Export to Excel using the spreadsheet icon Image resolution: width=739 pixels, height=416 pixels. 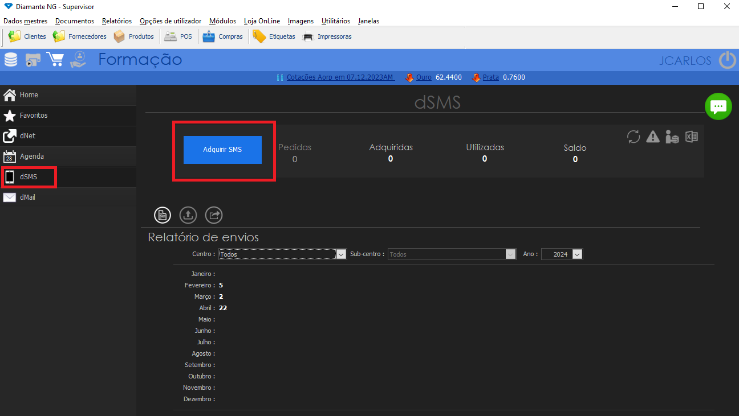[692, 137]
